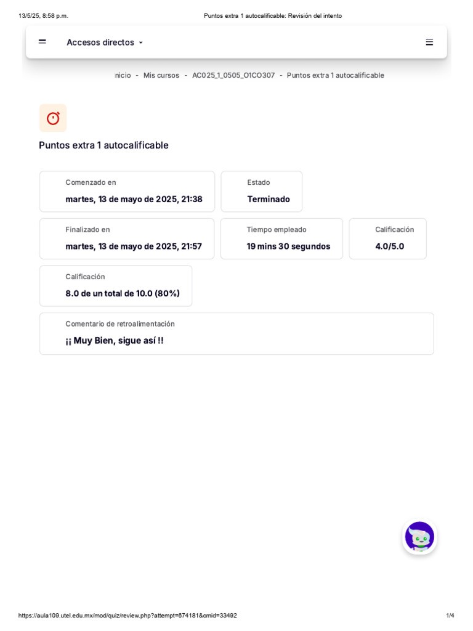Open the chatbot assistant mascot
Image resolution: width=473 pixels, height=631 pixels.
click(419, 537)
